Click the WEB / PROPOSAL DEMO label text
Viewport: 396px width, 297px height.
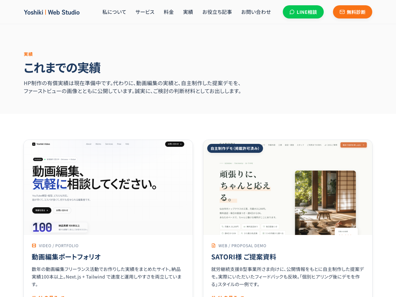pos(242,246)
